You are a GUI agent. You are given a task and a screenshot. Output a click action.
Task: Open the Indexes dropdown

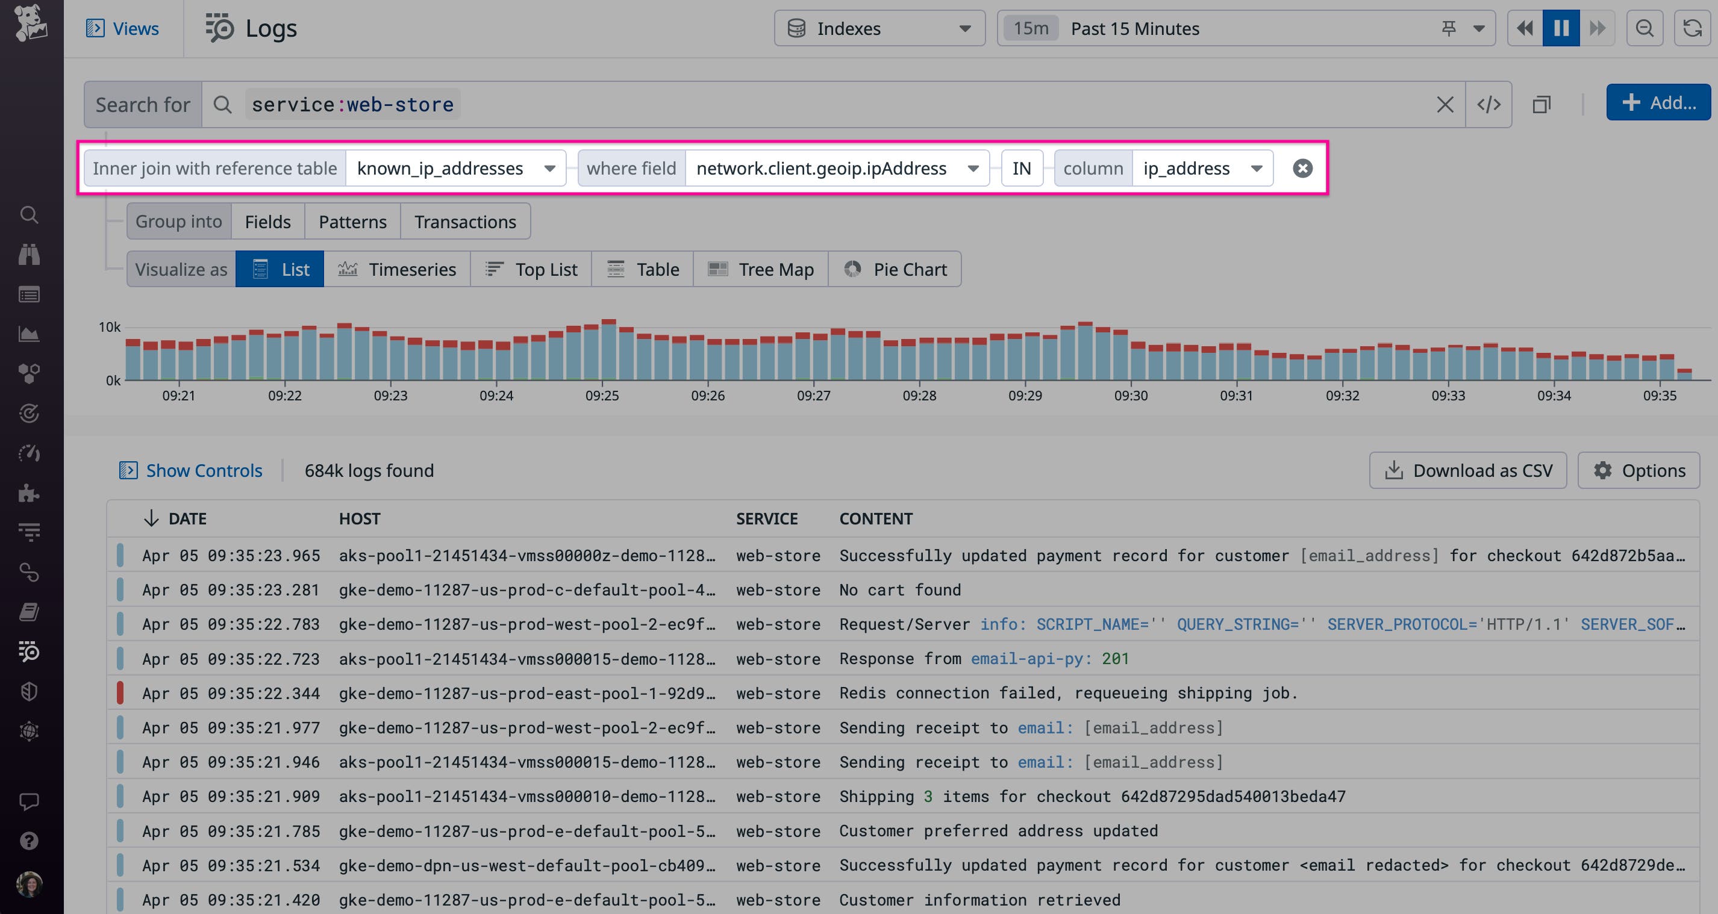(879, 28)
